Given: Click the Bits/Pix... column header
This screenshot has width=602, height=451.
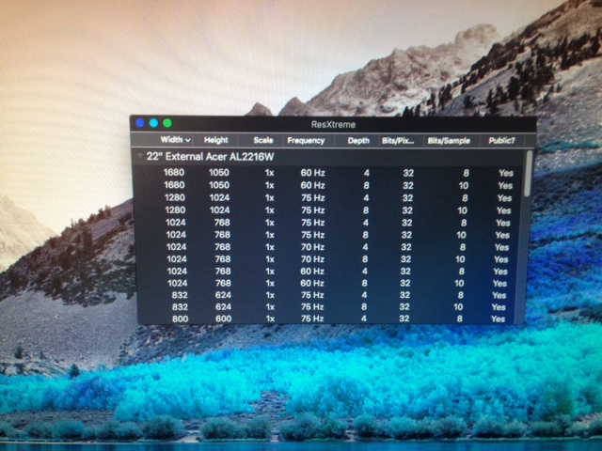Looking at the screenshot, I should (398, 141).
